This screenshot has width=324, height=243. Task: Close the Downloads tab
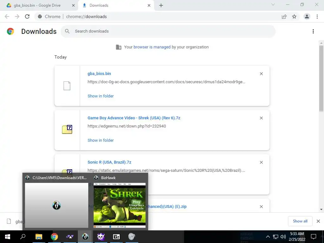149,5
